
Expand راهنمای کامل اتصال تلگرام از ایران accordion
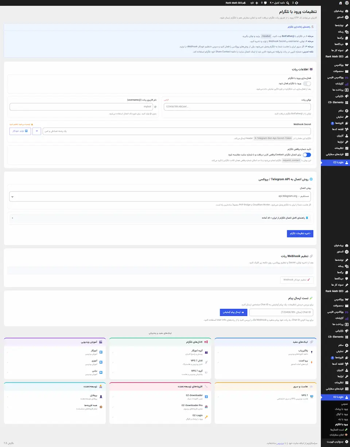tap(160, 218)
